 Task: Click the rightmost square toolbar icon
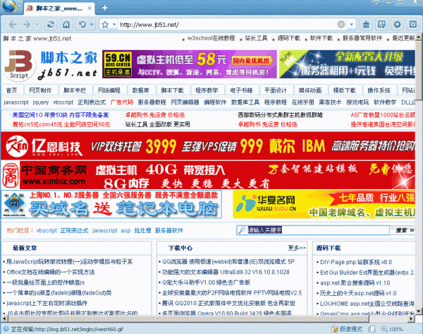click(412, 25)
